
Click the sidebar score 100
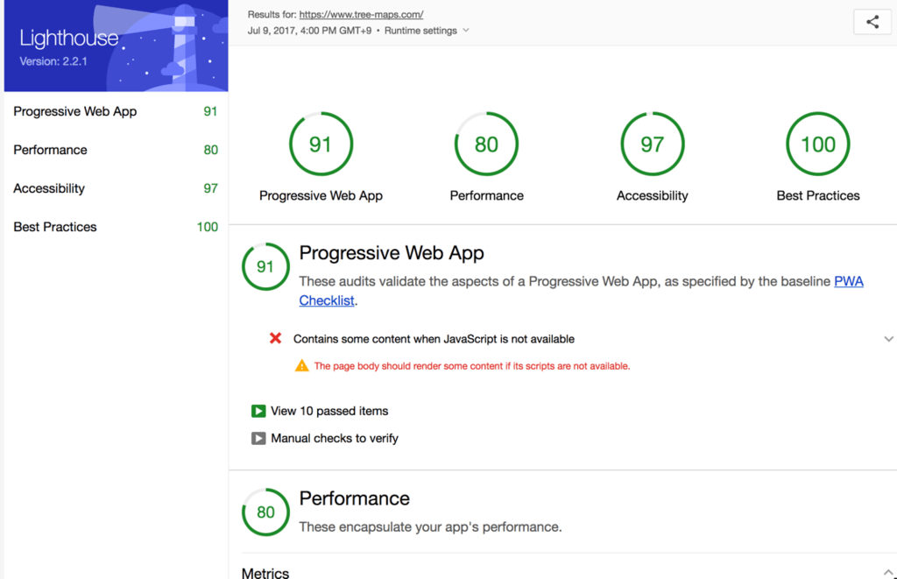pos(207,227)
